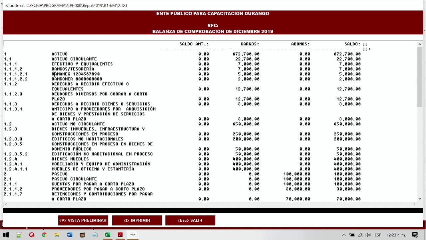This screenshot has height=240, width=426.
Task: Click account code 1.2.3.5.2
Action: tap(16, 154)
